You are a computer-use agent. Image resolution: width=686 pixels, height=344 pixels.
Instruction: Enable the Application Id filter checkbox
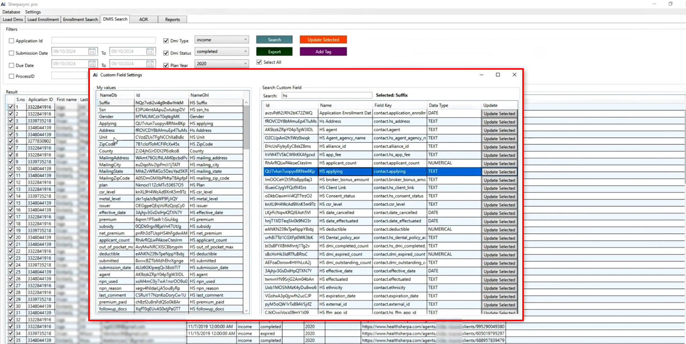pyautogui.click(x=11, y=41)
